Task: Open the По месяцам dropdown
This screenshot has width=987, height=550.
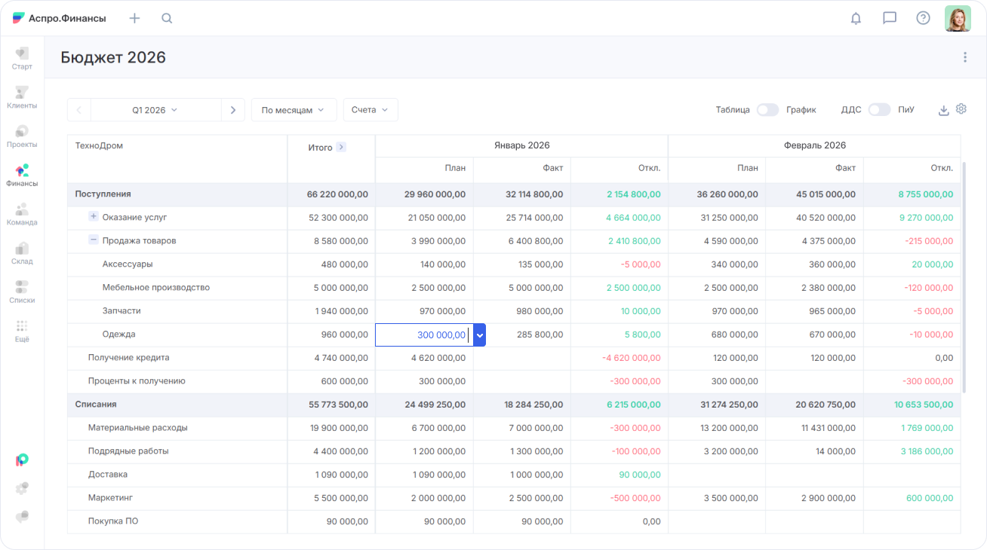Action: click(x=293, y=110)
